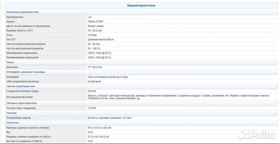Select the value '51.5 x 46 x 54.5 см'

pos(98,137)
